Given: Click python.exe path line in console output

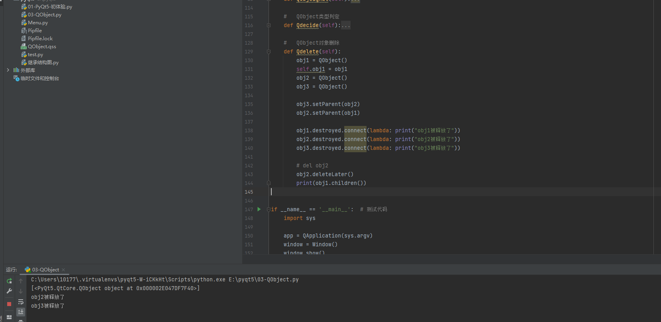Looking at the screenshot, I should tap(165, 280).
